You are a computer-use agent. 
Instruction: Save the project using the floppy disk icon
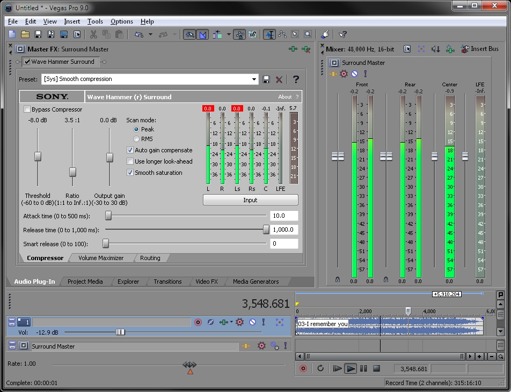(38, 34)
